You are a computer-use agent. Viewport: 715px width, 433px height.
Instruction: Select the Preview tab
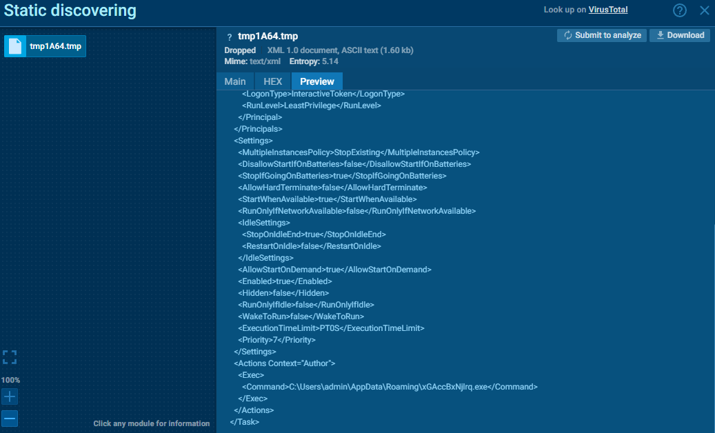click(317, 81)
